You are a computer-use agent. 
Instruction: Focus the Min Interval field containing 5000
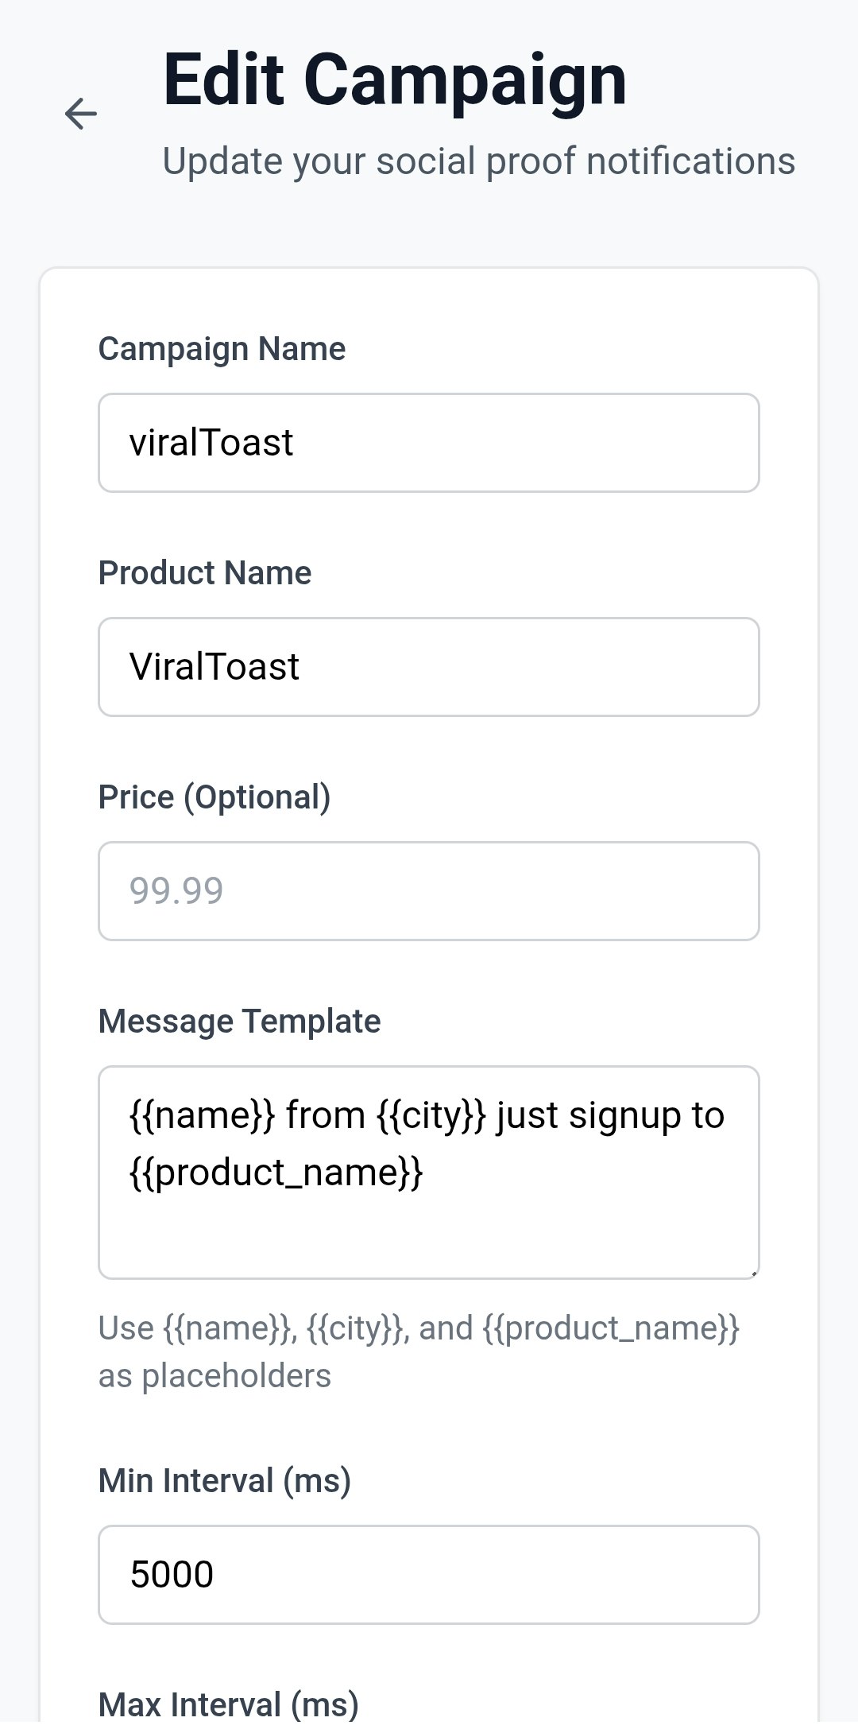[x=429, y=1573]
